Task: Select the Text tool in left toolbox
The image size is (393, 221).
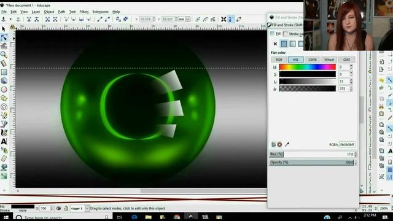Action: [x=4, y=142]
